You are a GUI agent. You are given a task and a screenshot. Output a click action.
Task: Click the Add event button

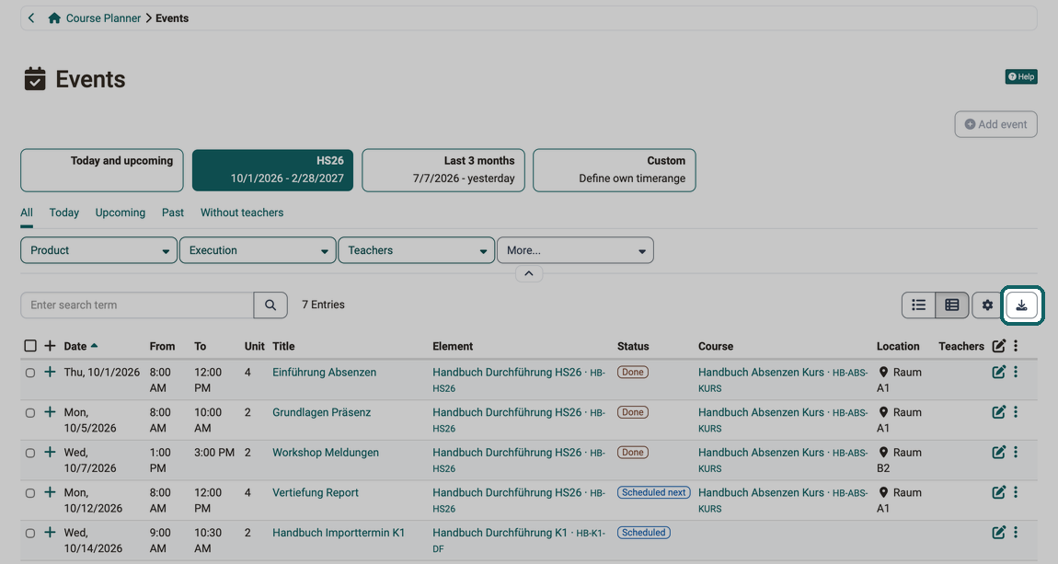[x=996, y=124]
